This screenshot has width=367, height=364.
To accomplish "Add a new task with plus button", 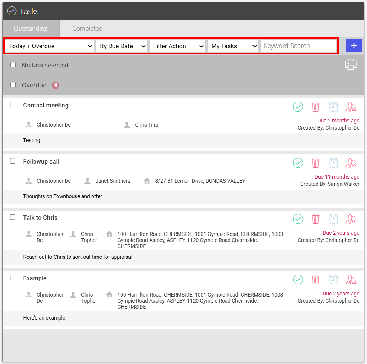I will 354,46.
